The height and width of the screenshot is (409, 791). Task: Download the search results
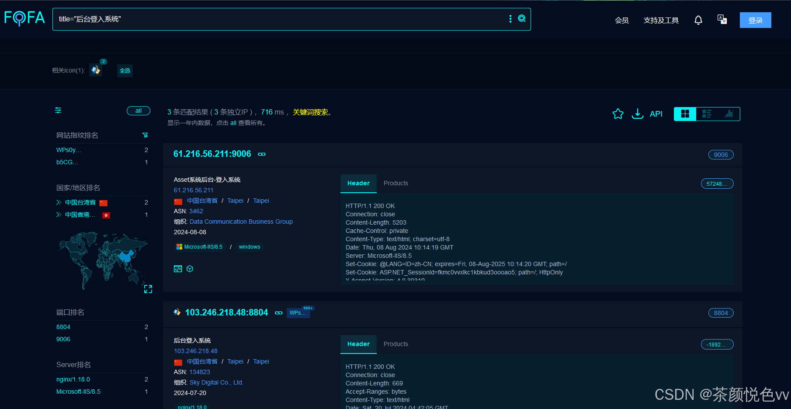coord(638,114)
